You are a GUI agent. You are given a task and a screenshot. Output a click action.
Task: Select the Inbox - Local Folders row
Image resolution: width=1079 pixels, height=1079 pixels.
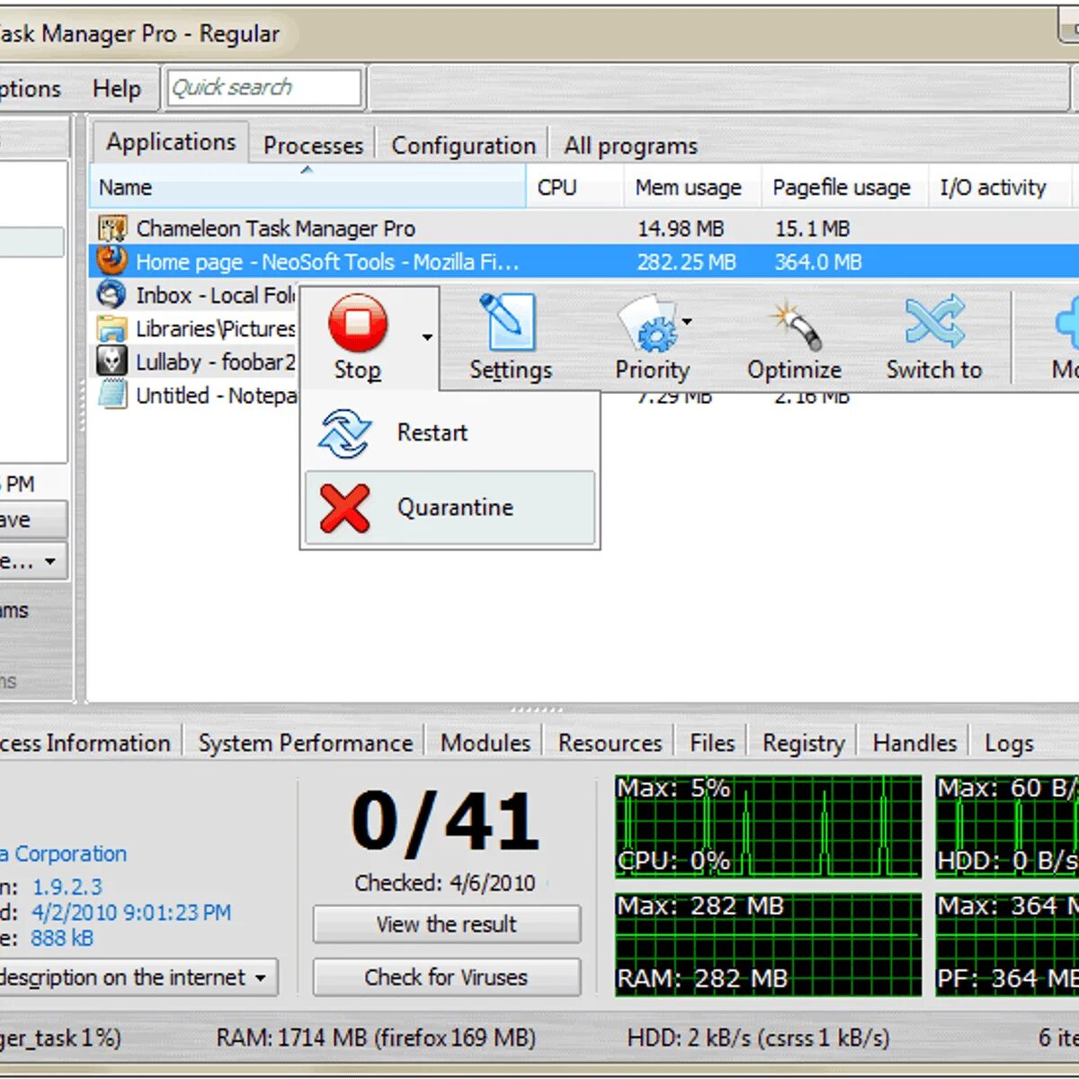coord(195,295)
